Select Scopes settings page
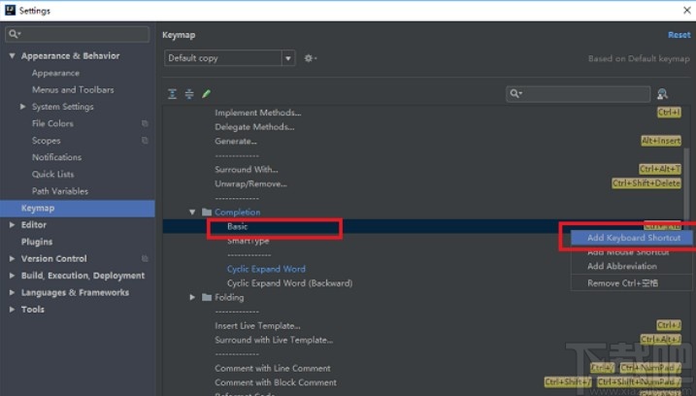 46,141
